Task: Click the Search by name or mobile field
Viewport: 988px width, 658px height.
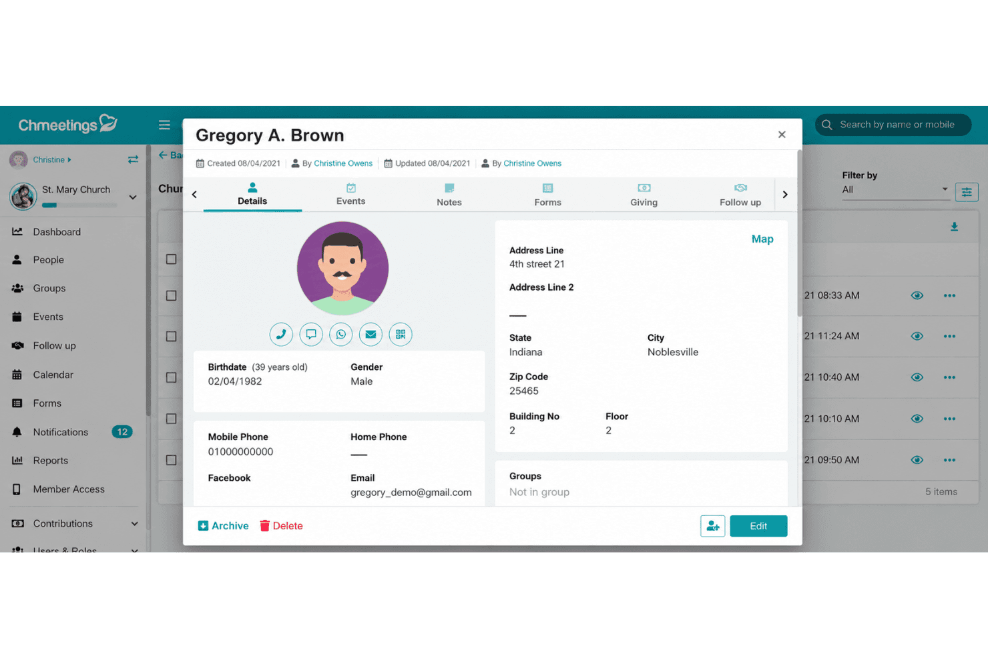Action: 893,125
